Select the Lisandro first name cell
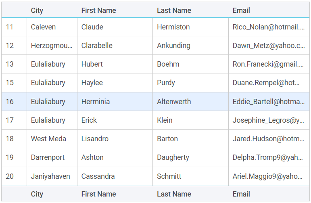Screen dimensions: 311x203 coord(95,139)
